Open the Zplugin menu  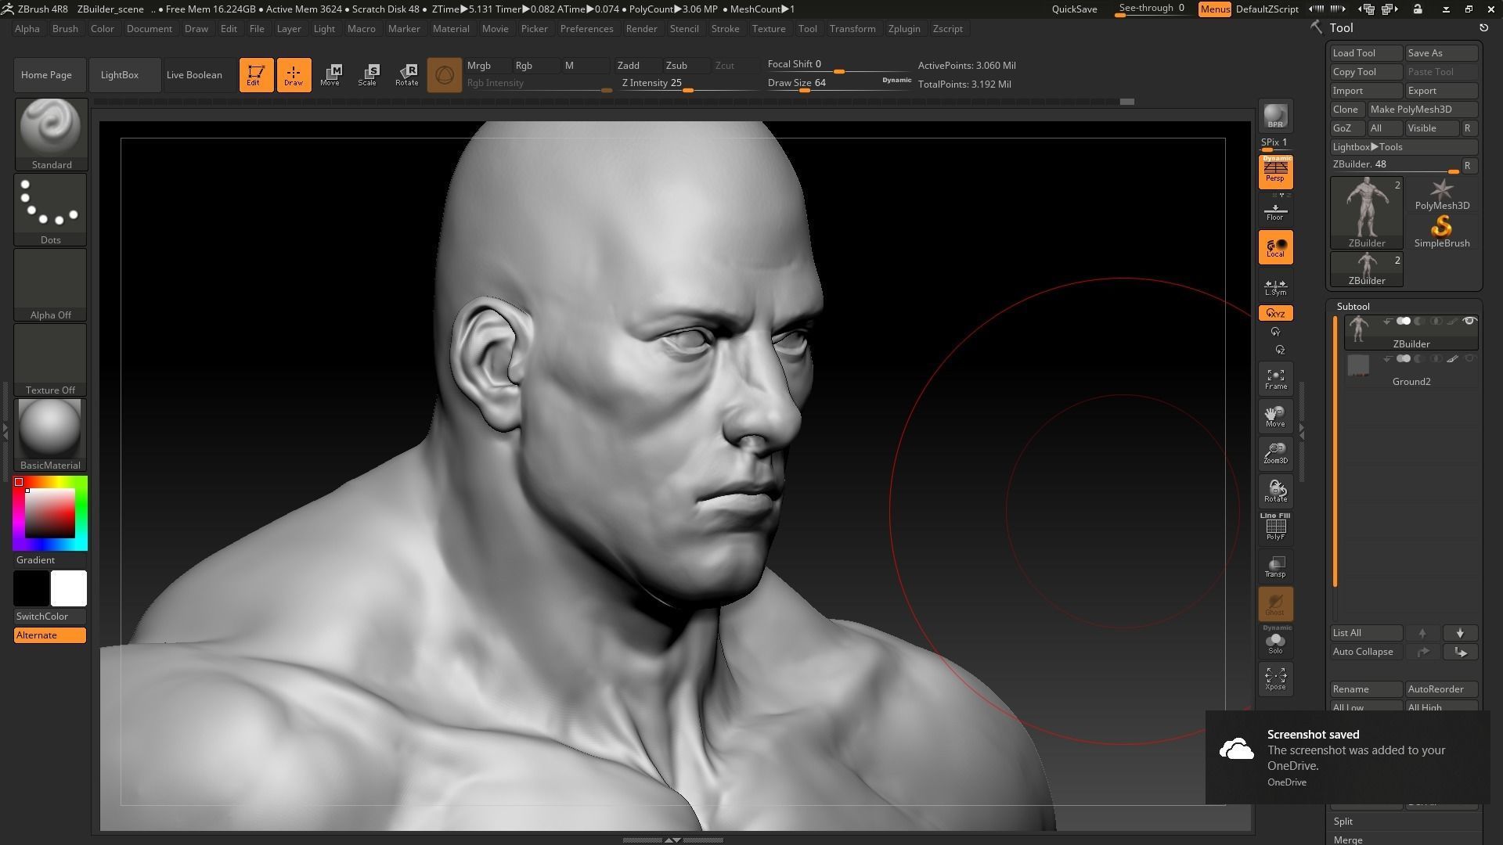tap(904, 29)
